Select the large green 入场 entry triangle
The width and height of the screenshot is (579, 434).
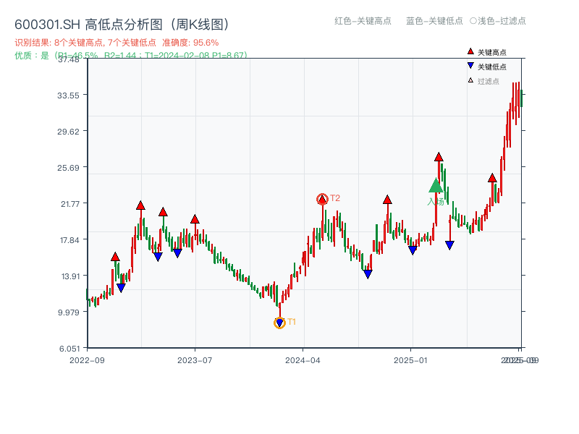click(436, 185)
